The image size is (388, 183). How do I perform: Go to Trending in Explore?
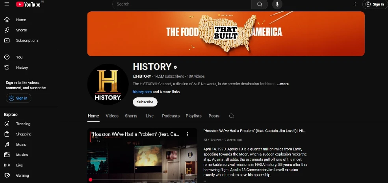23,124
